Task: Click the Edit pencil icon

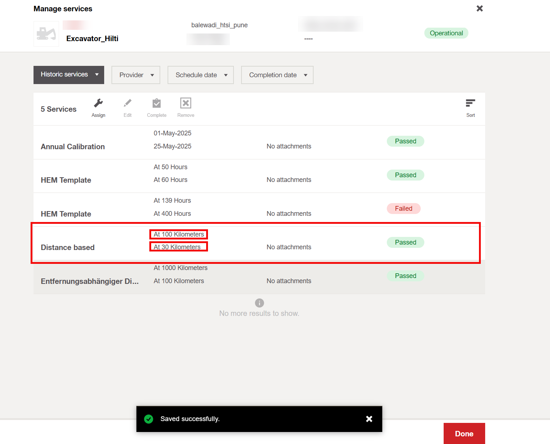Action: pyautogui.click(x=127, y=104)
